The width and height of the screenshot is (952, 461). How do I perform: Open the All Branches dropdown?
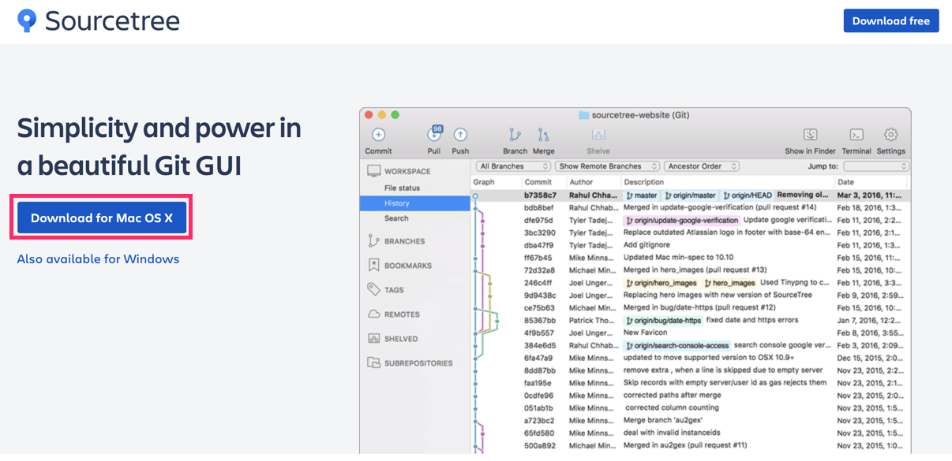point(513,166)
